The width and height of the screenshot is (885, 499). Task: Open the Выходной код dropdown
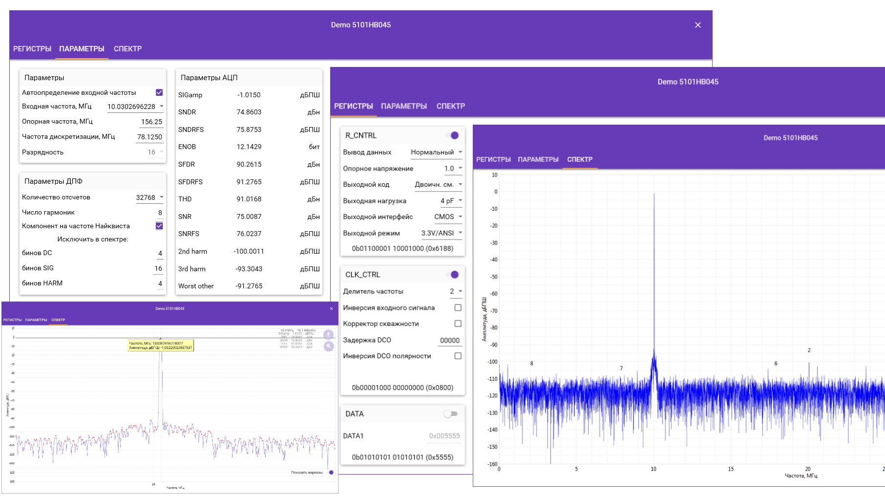pyautogui.click(x=438, y=184)
